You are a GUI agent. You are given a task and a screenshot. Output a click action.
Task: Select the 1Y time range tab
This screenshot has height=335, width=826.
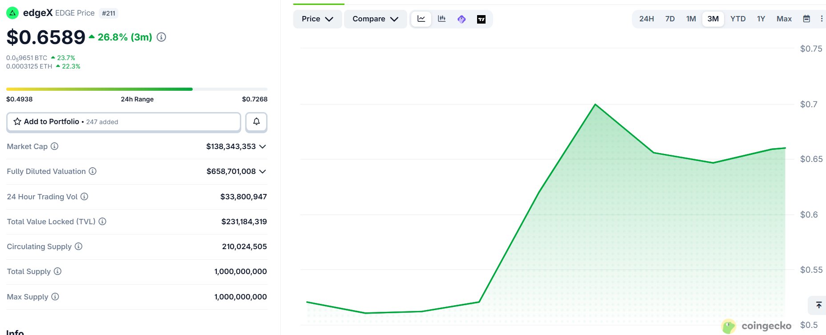pos(761,19)
